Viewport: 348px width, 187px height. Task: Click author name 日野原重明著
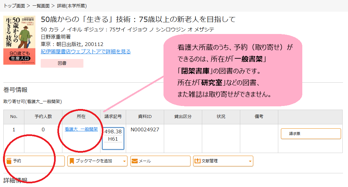(x=56, y=37)
